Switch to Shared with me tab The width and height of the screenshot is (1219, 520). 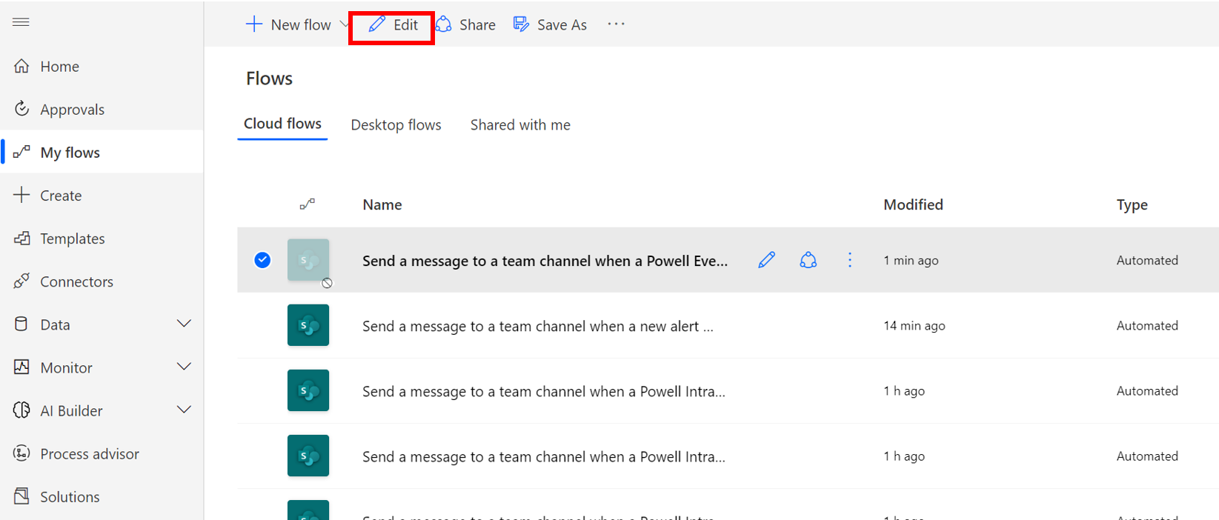[x=520, y=125]
